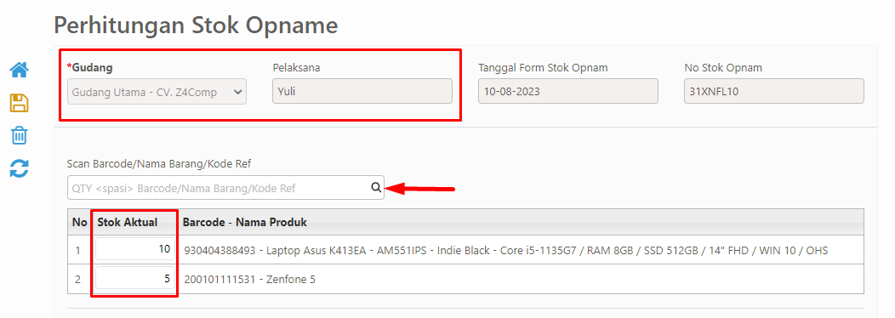The height and width of the screenshot is (318, 895).
Task: Select the No Stok Opnam field 31XNFL10
Action: [x=774, y=91]
